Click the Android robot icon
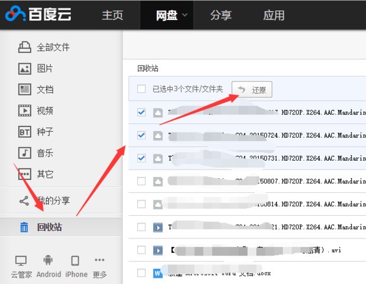The height and width of the screenshot is (284, 366). click(48, 260)
